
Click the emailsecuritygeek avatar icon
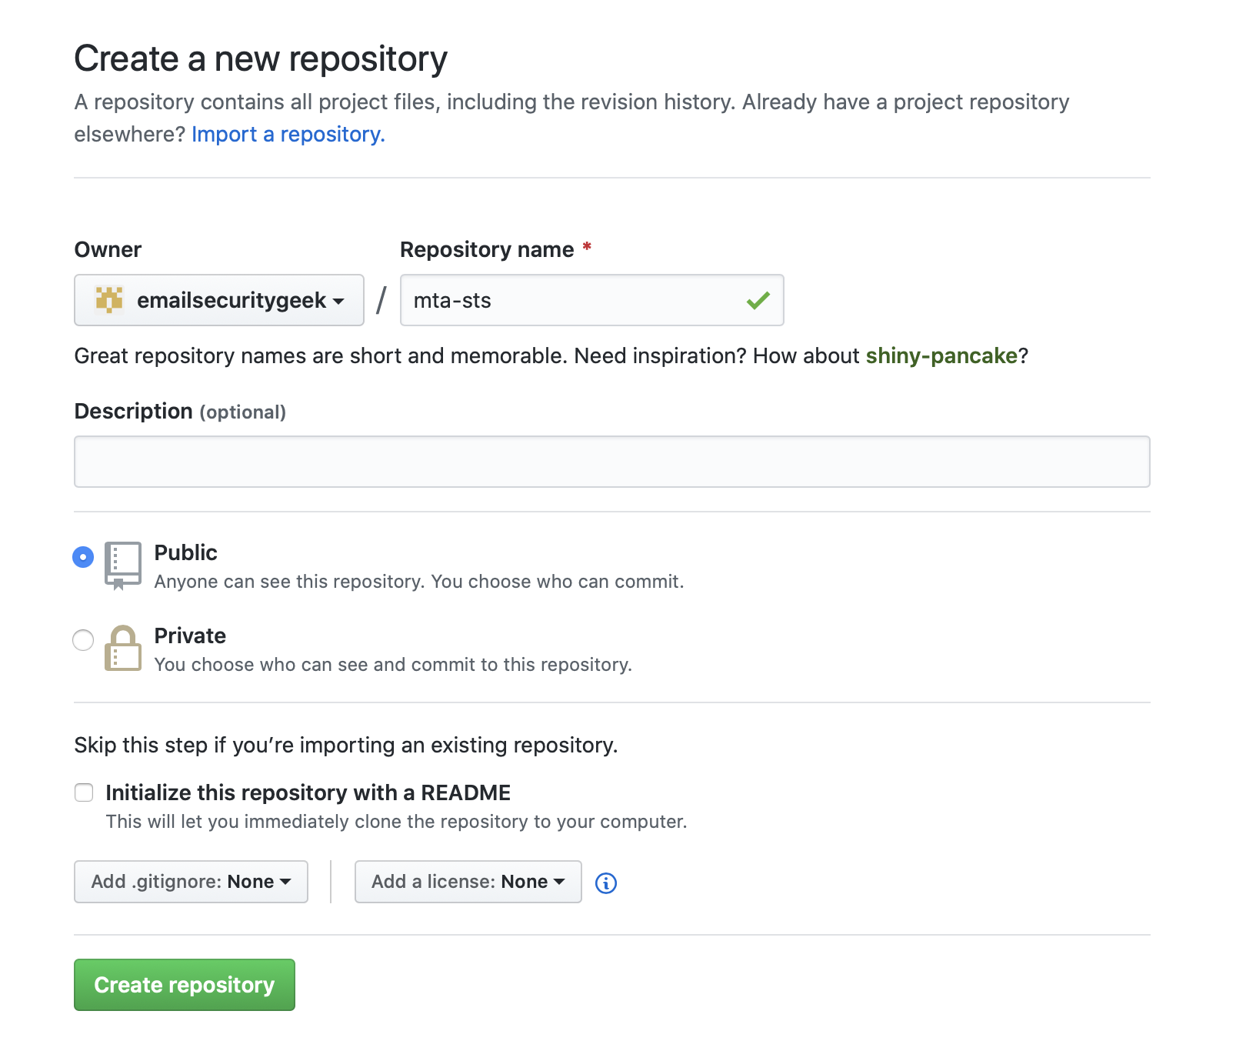coord(109,300)
